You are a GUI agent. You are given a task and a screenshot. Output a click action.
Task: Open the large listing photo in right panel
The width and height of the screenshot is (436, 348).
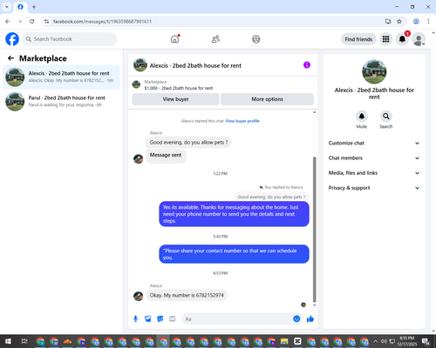coord(374,71)
